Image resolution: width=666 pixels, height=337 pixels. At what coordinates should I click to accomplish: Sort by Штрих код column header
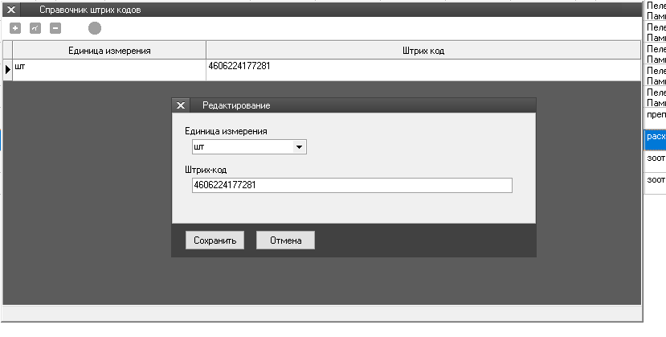423,51
